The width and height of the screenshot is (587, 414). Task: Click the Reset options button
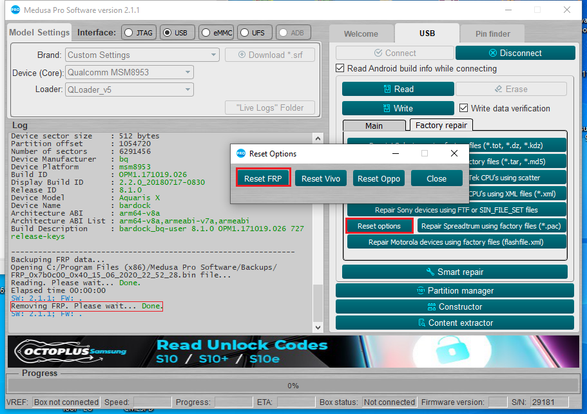click(x=380, y=226)
